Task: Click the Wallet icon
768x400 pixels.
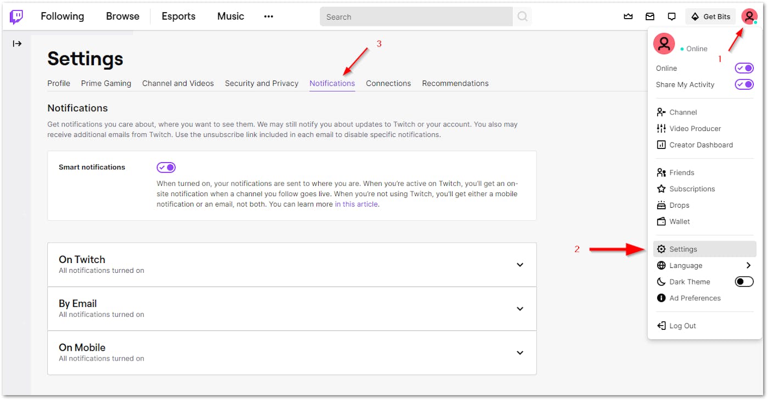Action: (x=661, y=222)
